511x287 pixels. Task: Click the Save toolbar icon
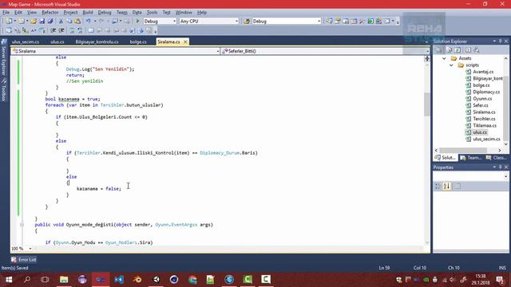42,22
